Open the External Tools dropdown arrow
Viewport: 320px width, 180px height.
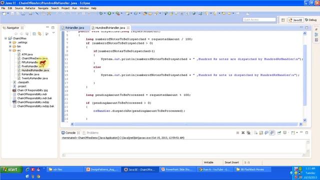coord(121,13)
